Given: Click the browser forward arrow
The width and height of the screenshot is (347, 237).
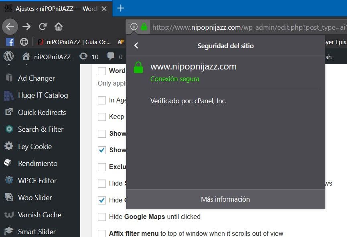Looking at the screenshot, I should pos(26,27).
